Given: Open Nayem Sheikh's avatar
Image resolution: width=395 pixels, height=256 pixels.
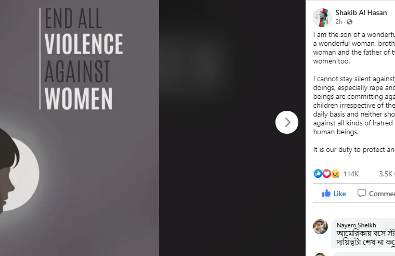Looking at the screenshot, I should click(x=321, y=226).
